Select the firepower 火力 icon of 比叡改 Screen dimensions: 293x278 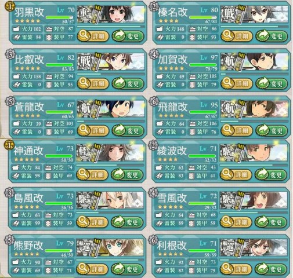17,76
